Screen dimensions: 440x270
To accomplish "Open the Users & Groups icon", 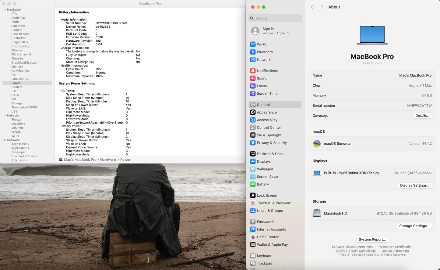I will click(253, 211).
